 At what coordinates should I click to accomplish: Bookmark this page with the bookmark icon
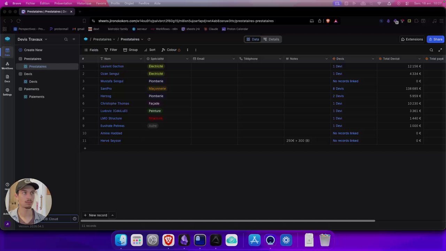click(84, 21)
